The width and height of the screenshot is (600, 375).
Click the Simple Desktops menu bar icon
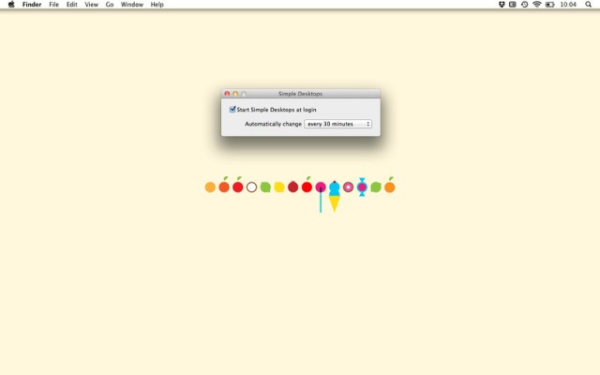(x=513, y=5)
